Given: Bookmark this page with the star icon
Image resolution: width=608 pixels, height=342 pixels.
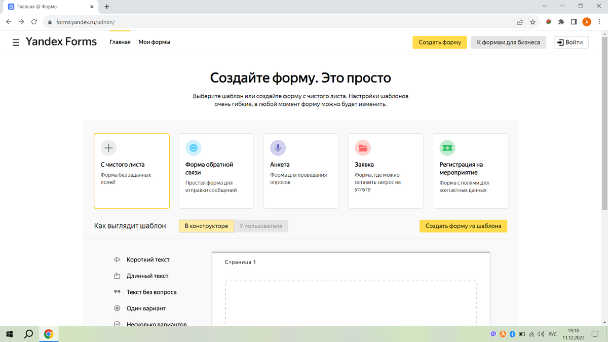Looking at the screenshot, I should 533,22.
